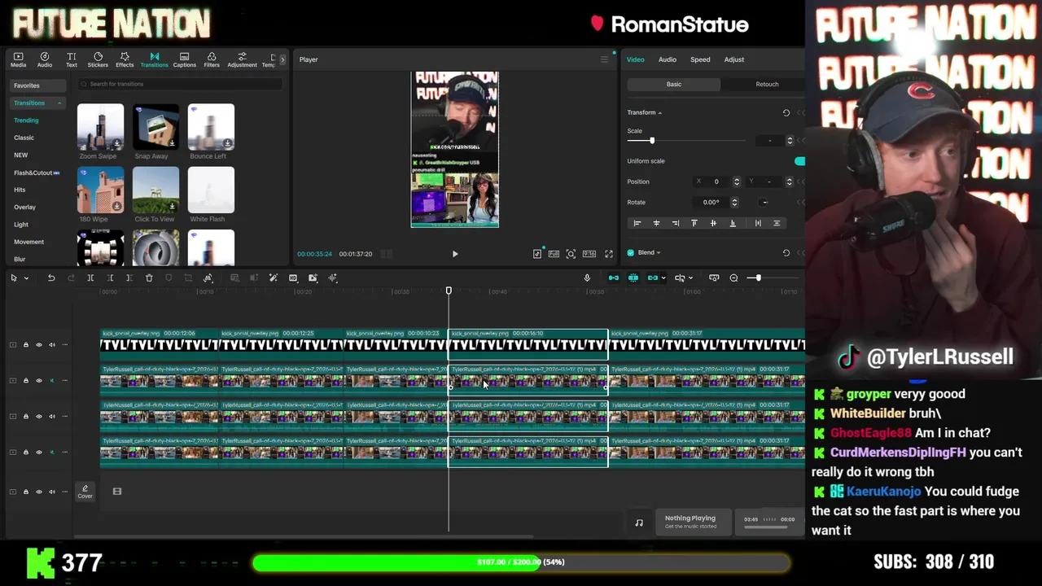Open the Effects panel icon
The height and width of the screenshot is (586, 1042).
(x=125, y=59)
